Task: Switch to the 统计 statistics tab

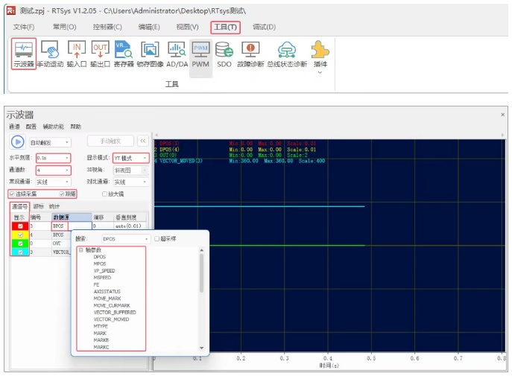Action: click(54, 206)
